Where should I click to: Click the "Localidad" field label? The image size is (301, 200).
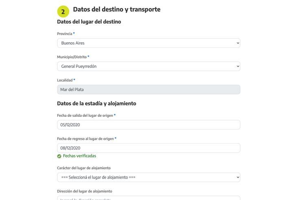click(x=65, y=80)
